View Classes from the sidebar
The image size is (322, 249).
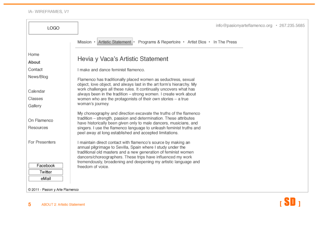(x=36, y=99)
